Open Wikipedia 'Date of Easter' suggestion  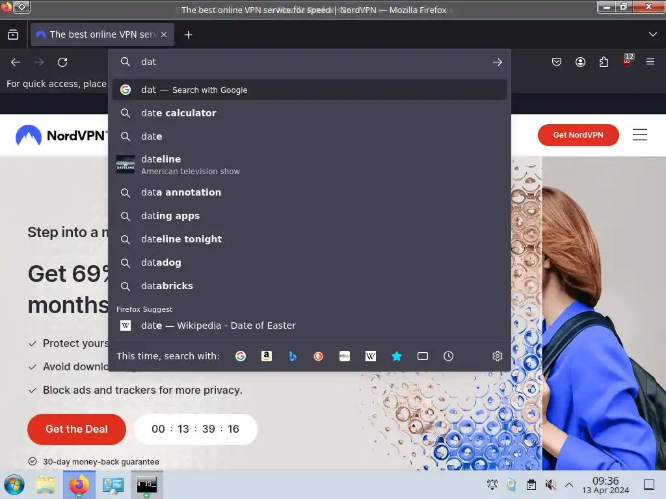309,326
